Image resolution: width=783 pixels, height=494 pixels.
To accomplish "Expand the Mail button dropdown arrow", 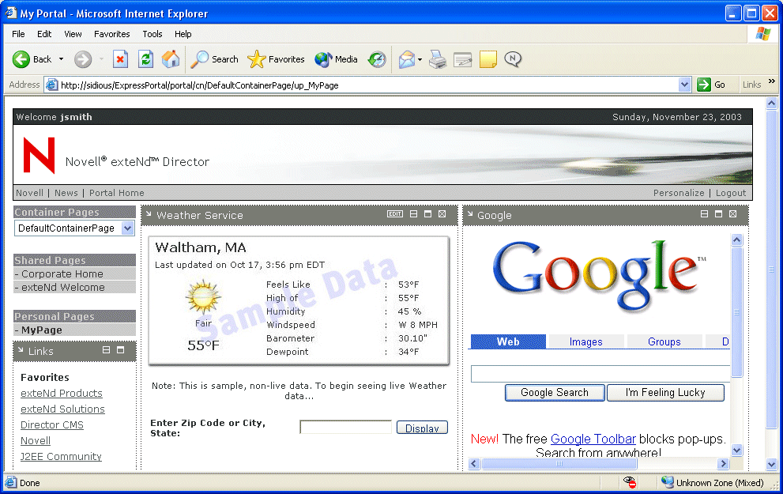I will pyautogui.click(x=420, y=59).
